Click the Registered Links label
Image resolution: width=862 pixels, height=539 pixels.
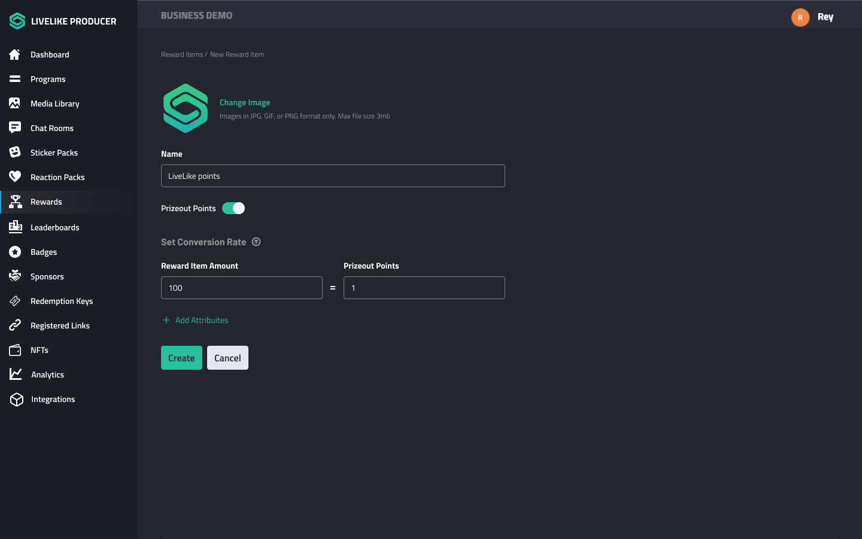[x=60, y=325]
